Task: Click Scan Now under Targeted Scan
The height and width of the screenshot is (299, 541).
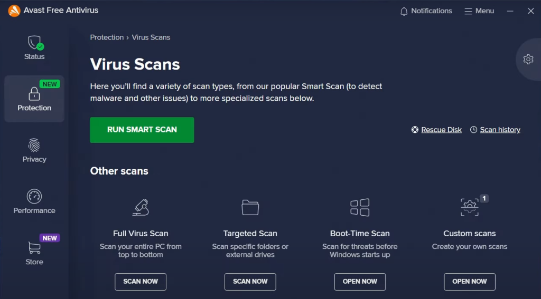Action: 250,282
